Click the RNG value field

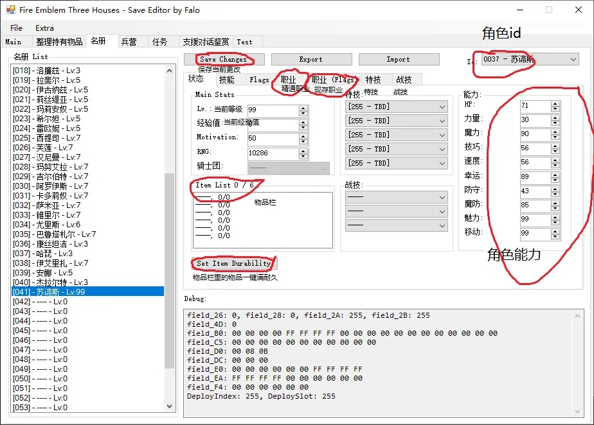(x=273, y=153)
